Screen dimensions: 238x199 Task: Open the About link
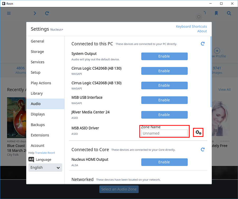[202, 31]
